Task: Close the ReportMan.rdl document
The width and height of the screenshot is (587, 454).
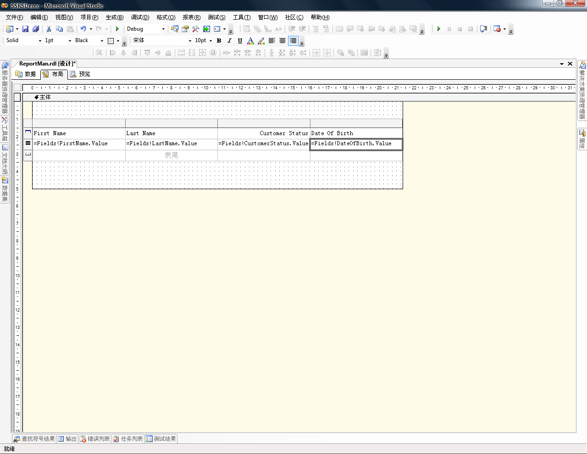Action: 570,64
